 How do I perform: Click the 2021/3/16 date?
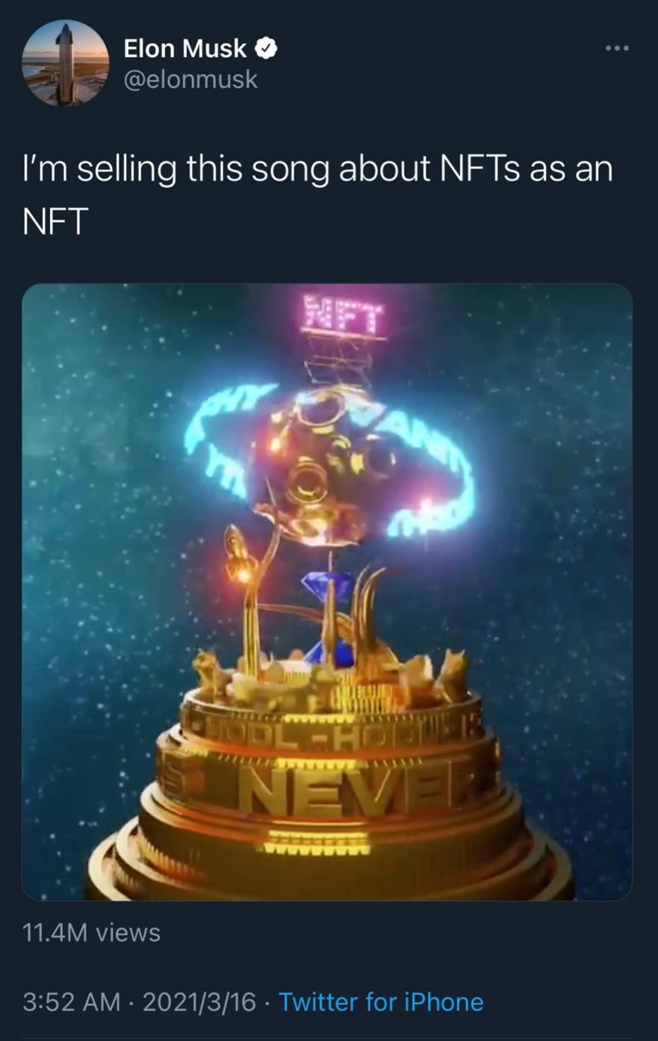tap(199, 1001)
